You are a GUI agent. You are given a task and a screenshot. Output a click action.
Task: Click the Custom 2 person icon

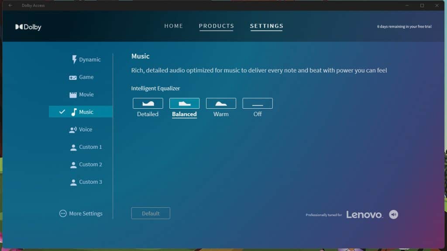click(x=73, y=165)
